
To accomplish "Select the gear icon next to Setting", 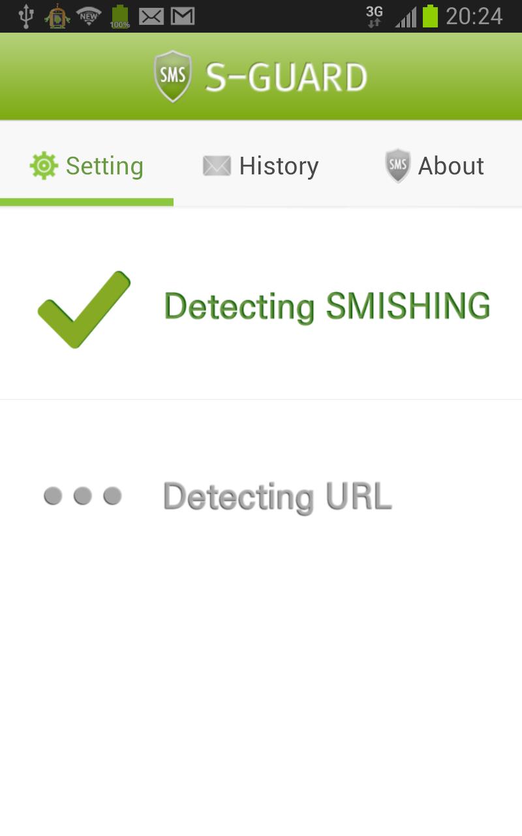I will click(44, 166).
